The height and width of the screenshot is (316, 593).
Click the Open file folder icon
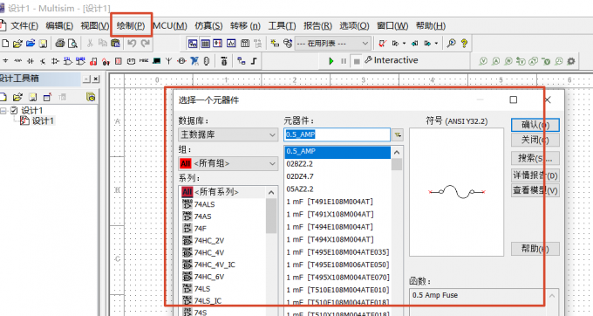coord(17,44)
